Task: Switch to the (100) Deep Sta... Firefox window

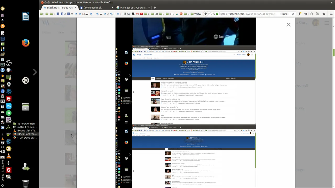Action: point(25,138)
